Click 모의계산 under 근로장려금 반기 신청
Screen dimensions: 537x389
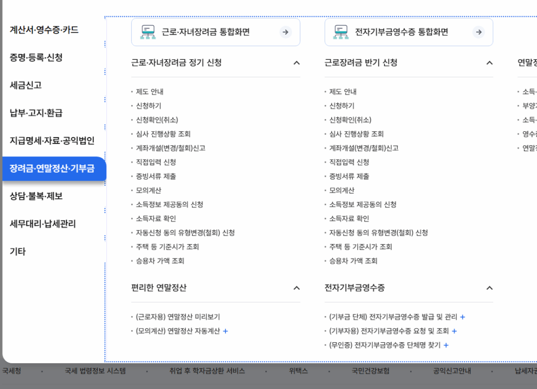343,190
